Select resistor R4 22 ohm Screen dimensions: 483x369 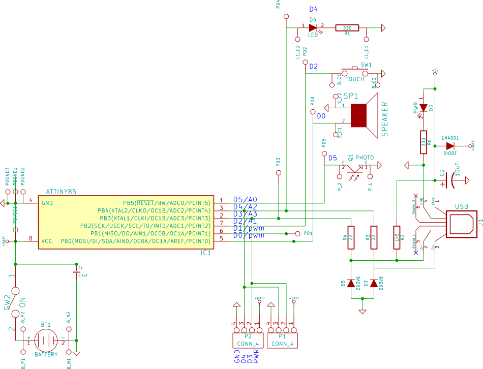(x=351, y=237)
